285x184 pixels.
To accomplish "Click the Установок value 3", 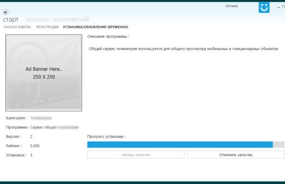I will 31,155.
